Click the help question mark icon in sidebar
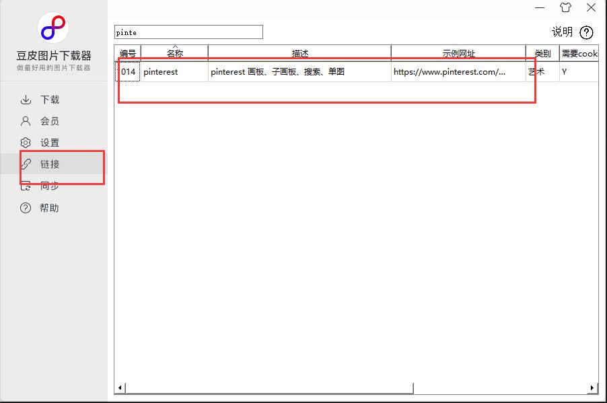 pos(26,208)
